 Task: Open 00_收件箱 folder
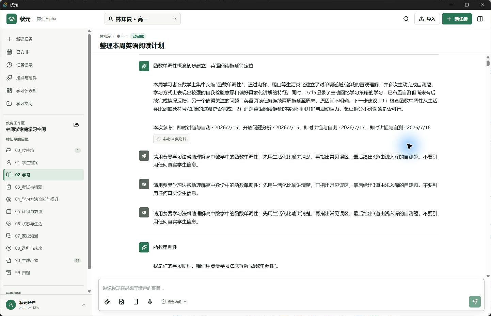(x=43, y=150)
